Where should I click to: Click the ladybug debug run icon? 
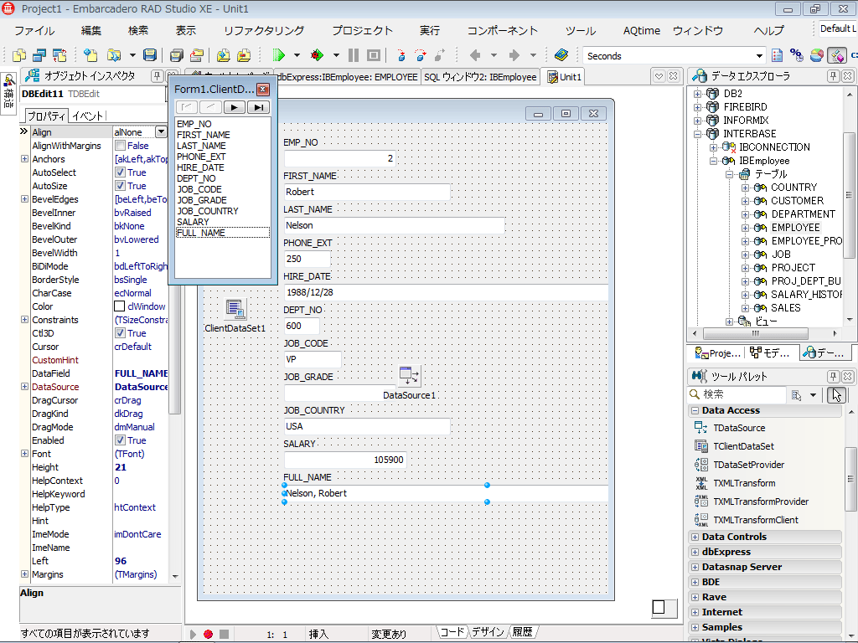316,55
